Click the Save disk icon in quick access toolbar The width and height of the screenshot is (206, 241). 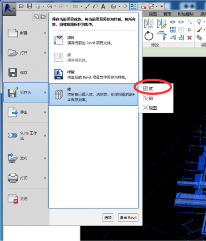pyautogui.click(x=30, y=6)
